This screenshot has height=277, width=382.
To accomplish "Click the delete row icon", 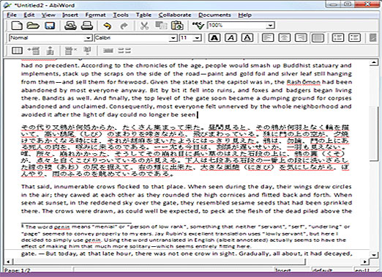I will pyautogui.click(x=70, y=51).
